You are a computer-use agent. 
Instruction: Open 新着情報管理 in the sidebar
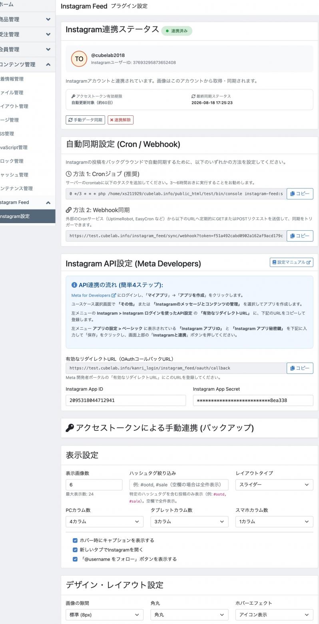coord(28,79)
